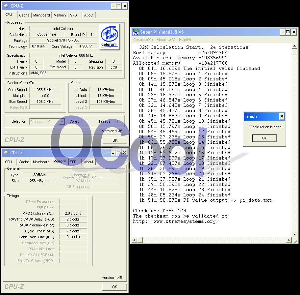
Task: Click the Technology value 0.18 um
Action: click(x=38, y=46)
